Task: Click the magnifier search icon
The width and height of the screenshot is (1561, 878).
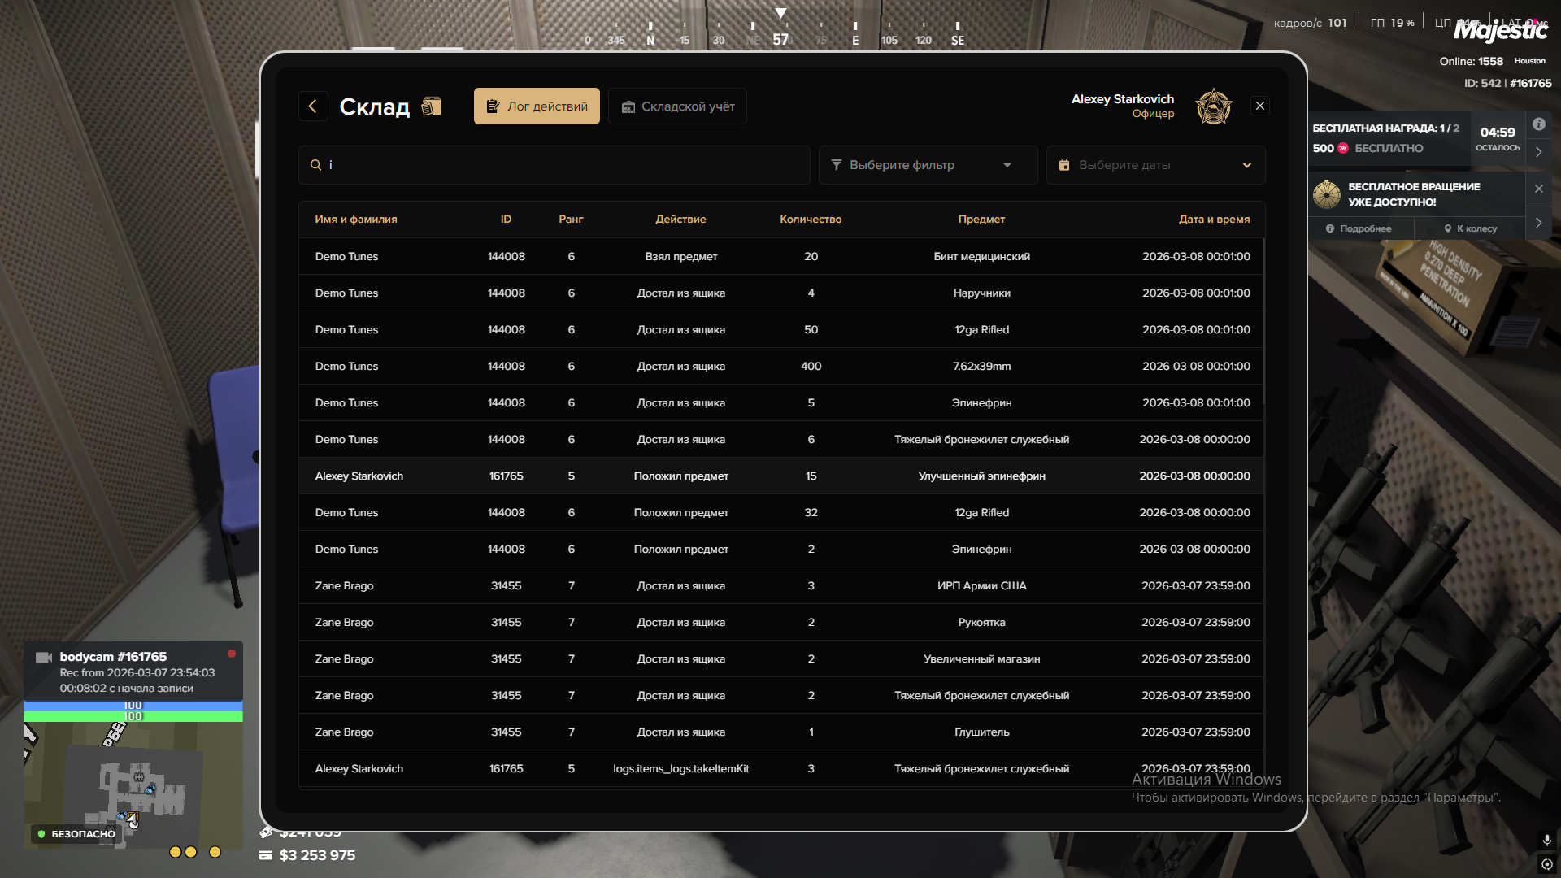Action: (315, 165)
